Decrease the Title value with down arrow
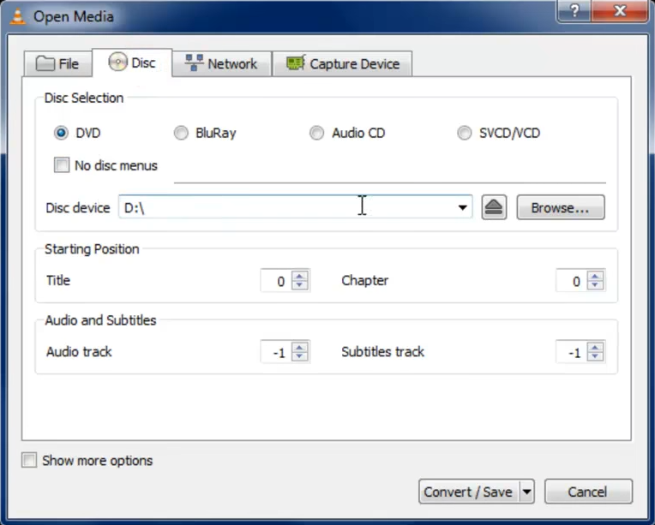Viewport: 655px width, 525px height. (x=299, y=284)
